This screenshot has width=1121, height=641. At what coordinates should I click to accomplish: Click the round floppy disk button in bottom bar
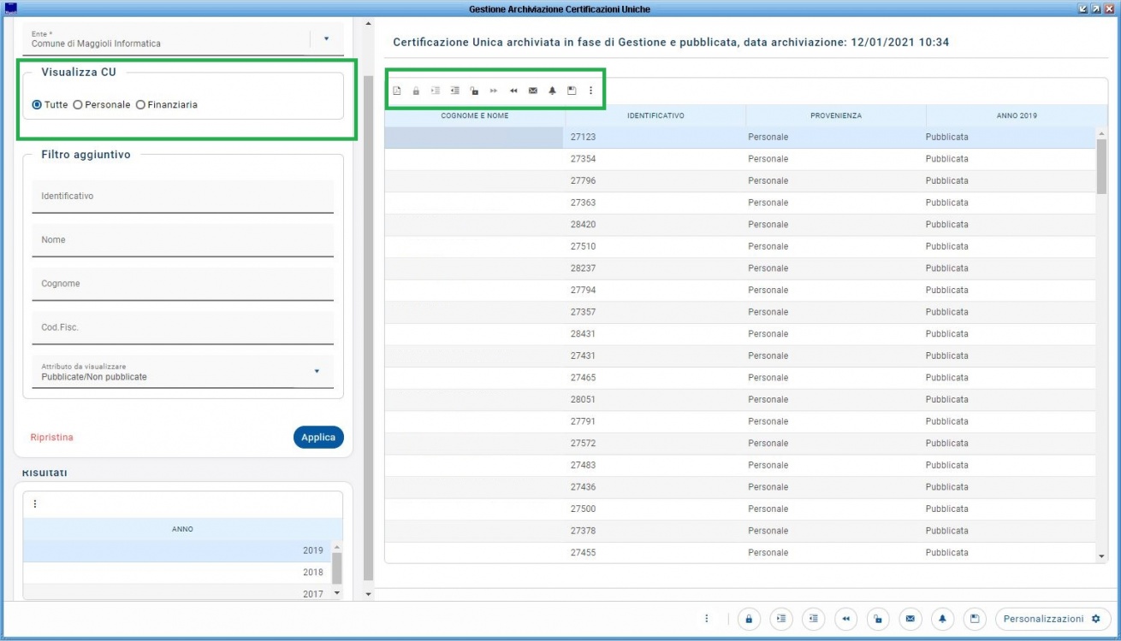(974, 619)
